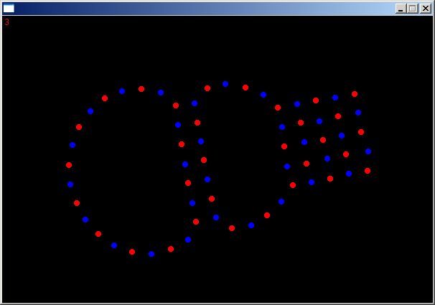Screen dimensions: 435x305
Task: Click empty black center of middle ring
Action: coord(240,154)
